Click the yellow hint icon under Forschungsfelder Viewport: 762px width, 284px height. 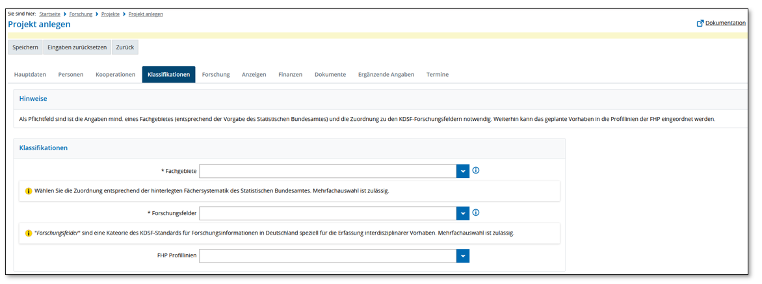tap(29, 233)
